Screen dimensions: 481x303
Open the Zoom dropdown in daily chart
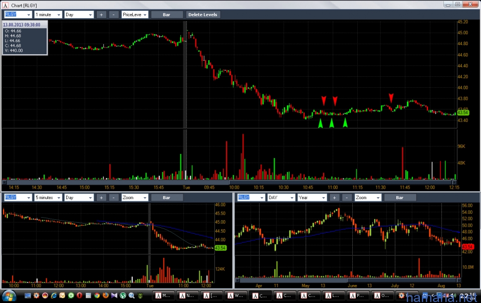[x=378, y=198]
